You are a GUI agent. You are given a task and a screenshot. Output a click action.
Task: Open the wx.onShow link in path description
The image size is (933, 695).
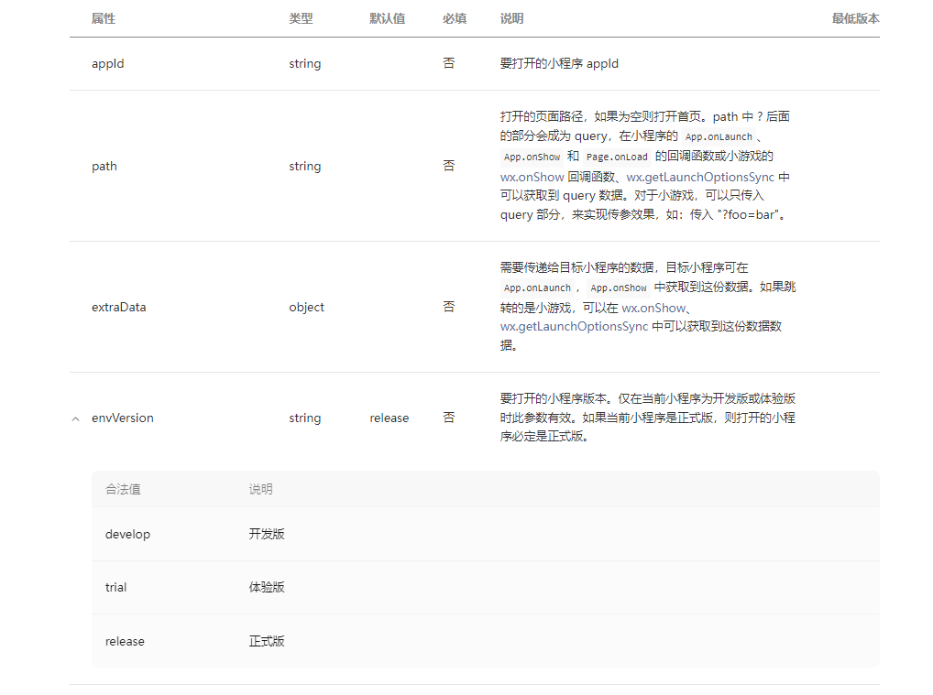coord(532,177)
